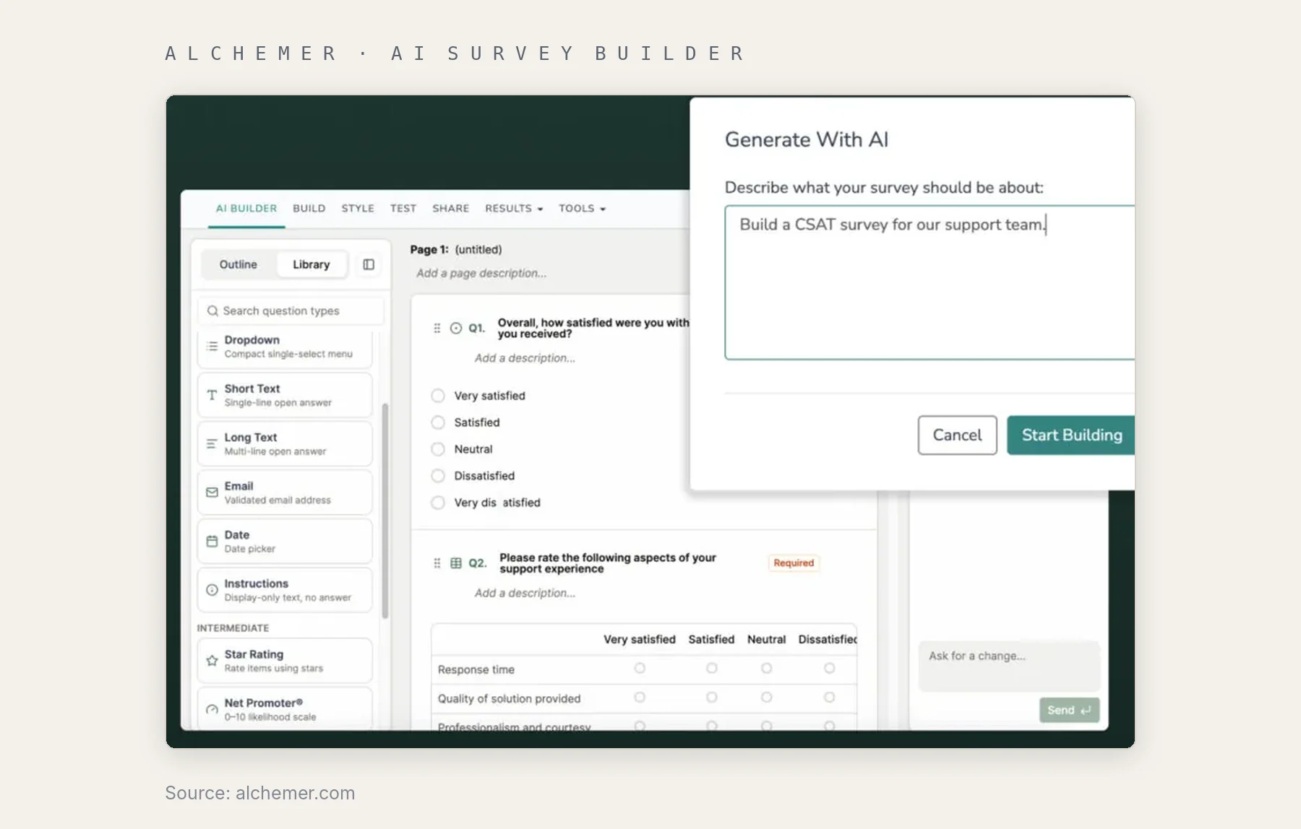
Task: Click 'Add a page description...' placeholder
Action: coord(481,273)
